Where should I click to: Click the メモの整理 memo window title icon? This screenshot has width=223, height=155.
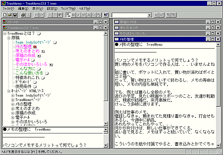(x=116, y=39)
